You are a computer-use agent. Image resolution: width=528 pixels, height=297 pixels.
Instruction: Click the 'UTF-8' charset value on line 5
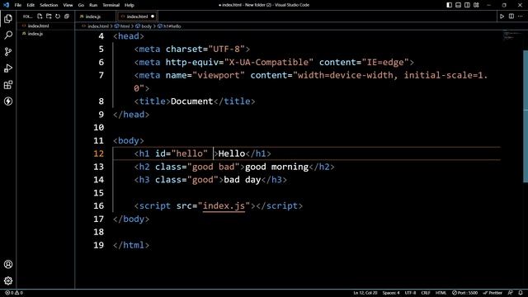[x=226, y=49]
